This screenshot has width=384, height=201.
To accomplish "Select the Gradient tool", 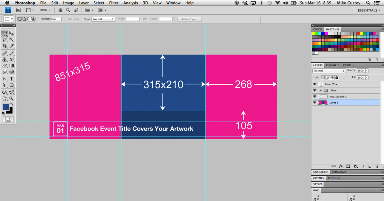I will 12,66.
